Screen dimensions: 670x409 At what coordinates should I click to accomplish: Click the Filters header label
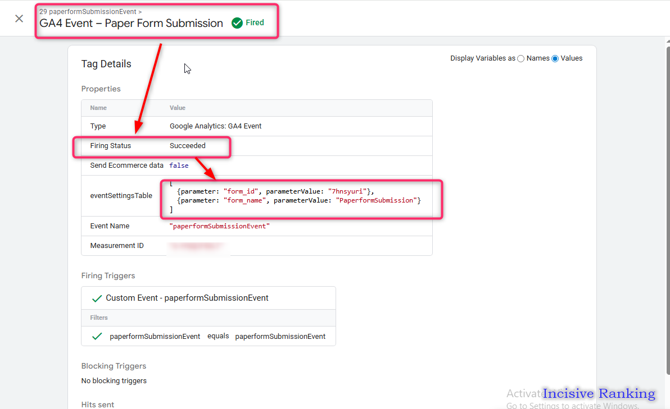(99, 318)
